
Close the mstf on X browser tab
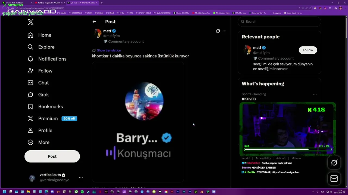point(97,3)
